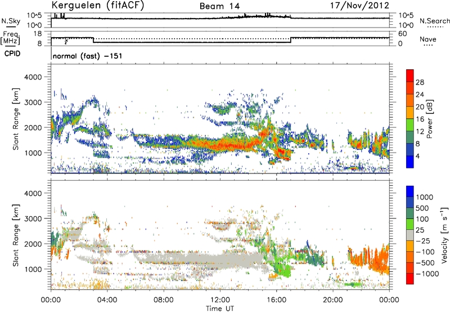The height and width of the screenshot is (312, 450).
Task: Click the '4' power colorbar tick
Action: pyautogui.click(x=417, y=156)
